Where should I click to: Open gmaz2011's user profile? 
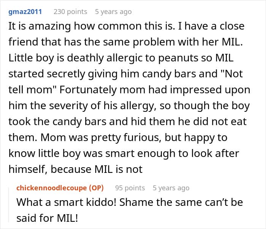pos(25,11)
